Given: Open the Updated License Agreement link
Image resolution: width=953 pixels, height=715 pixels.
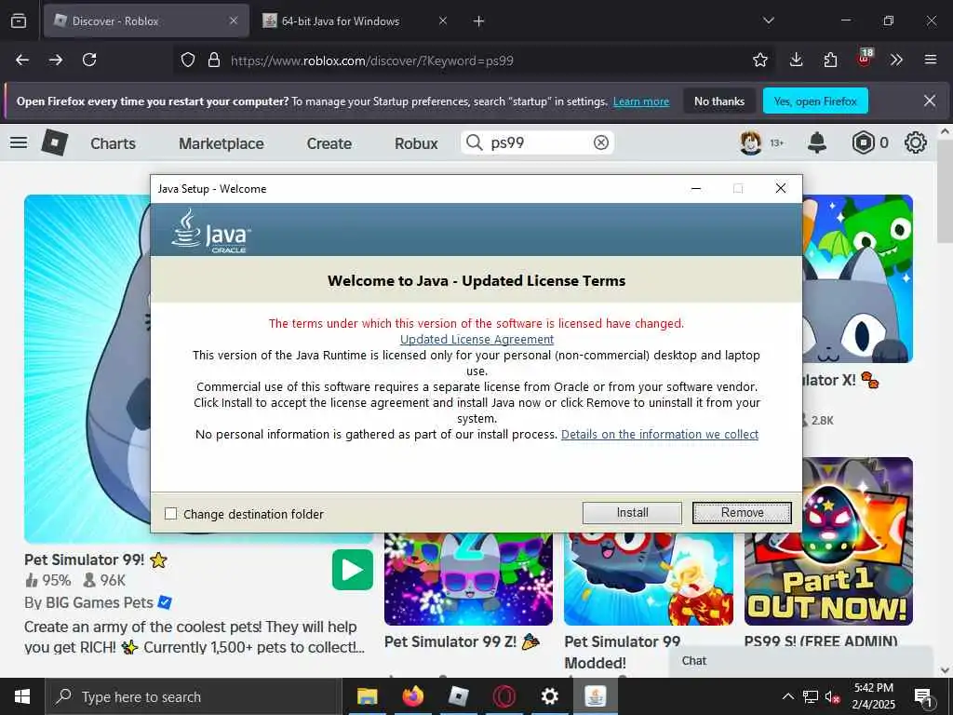Looking at the screenshot, I should click(x=476, y=339).
